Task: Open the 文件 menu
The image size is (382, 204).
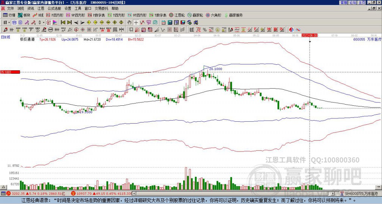Action: 10,9
